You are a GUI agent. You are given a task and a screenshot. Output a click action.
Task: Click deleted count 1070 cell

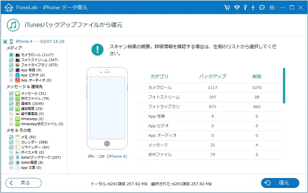coord(257,88)
